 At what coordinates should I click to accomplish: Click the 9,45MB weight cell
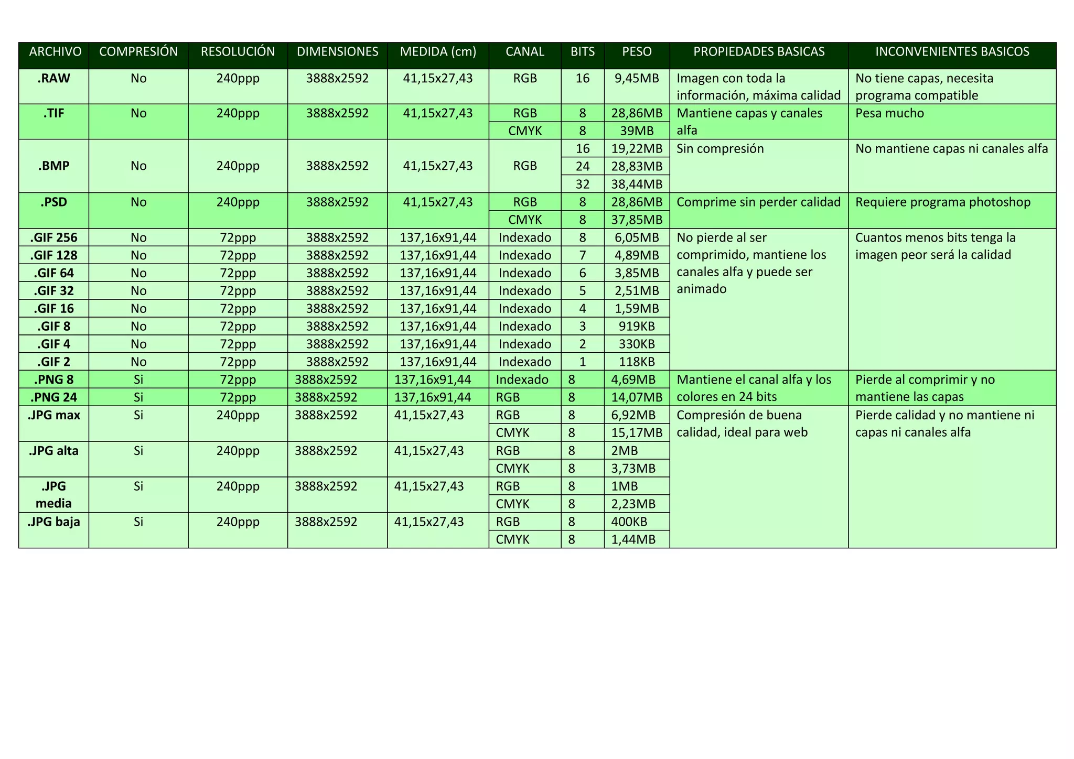[x=637, y=79]
